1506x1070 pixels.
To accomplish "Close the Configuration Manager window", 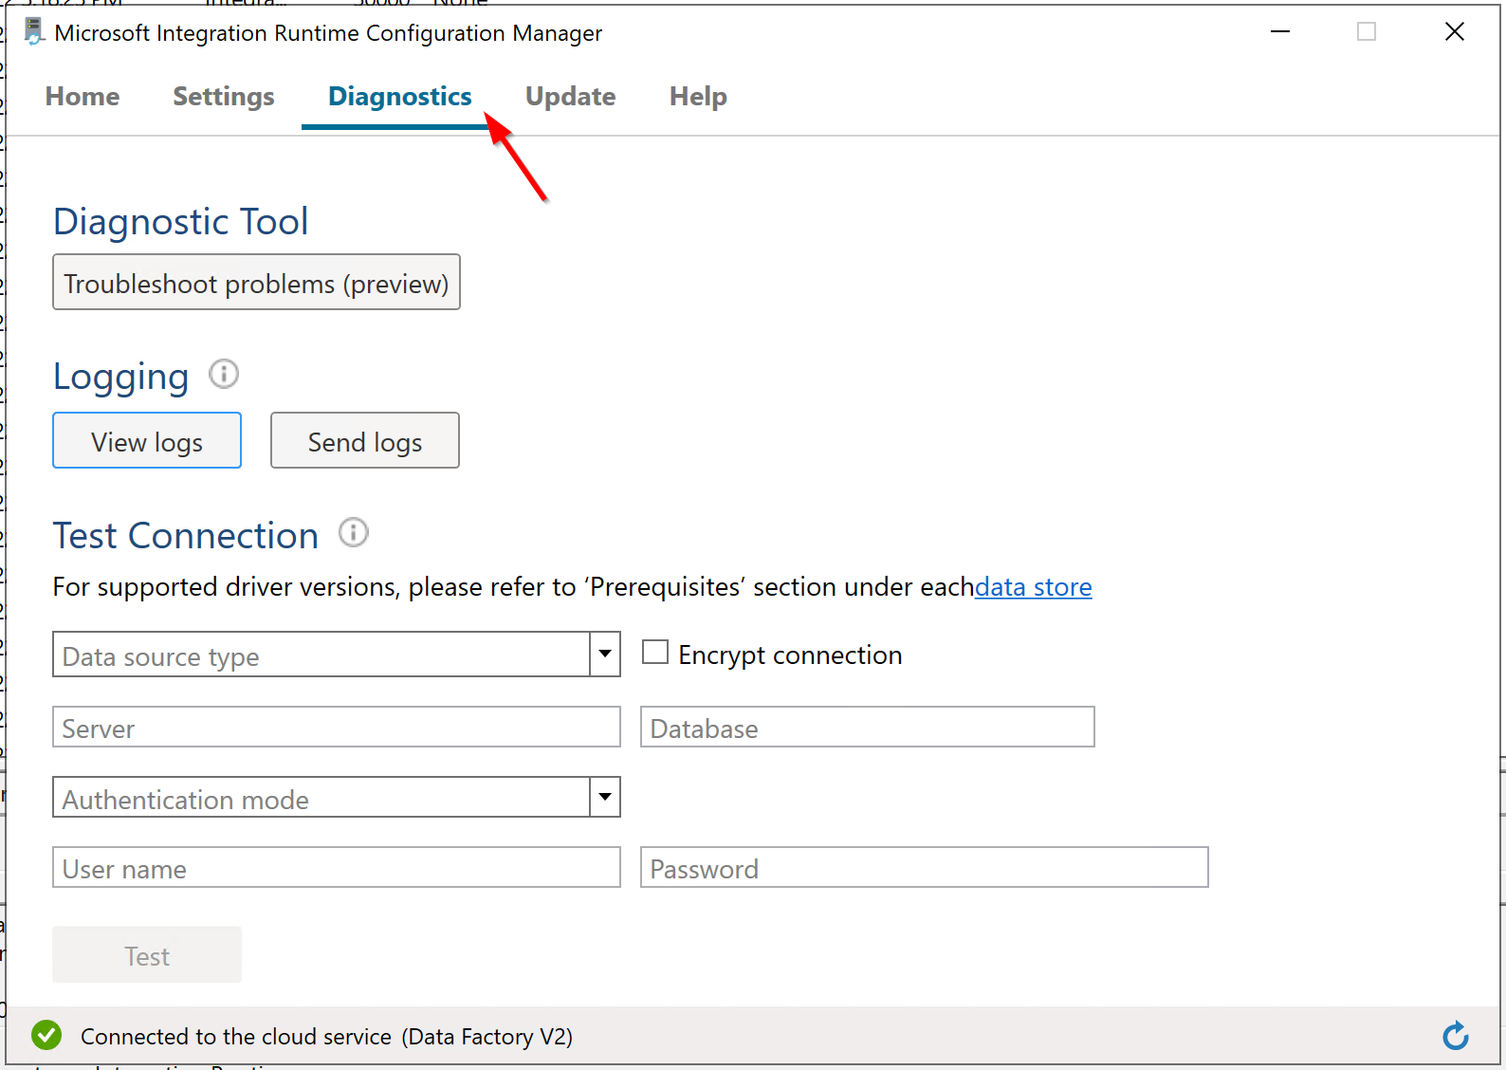I will coord(1455,31).
